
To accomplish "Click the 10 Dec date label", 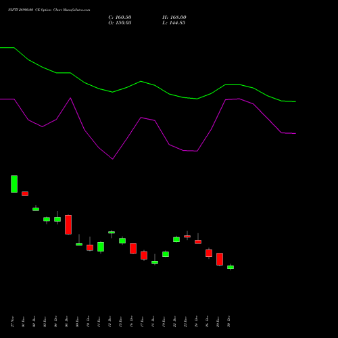I will click(x=89, y=322).
